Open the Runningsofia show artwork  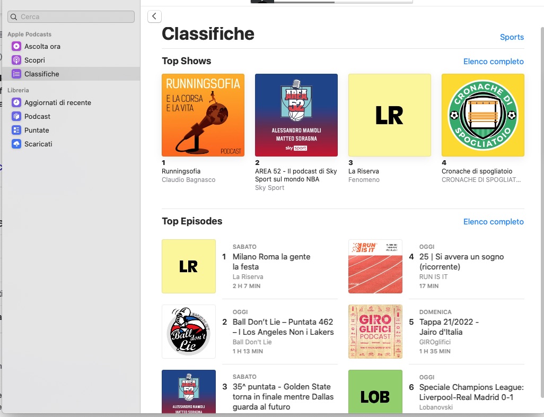[203, 115]
